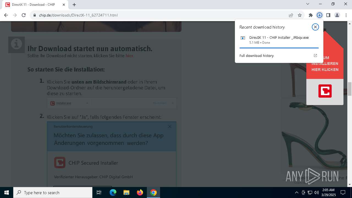
Task: Click the forward navigation arrow
Action: (x=15, y=15)
